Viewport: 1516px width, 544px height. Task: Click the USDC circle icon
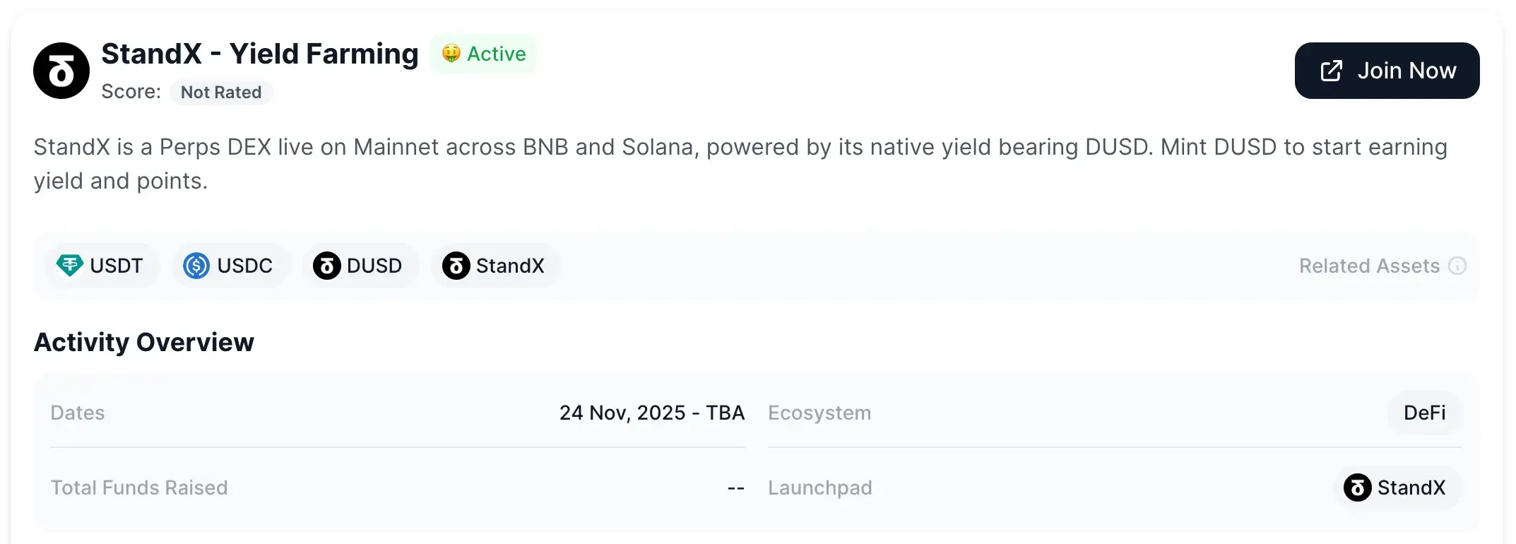tap(196, 266)
